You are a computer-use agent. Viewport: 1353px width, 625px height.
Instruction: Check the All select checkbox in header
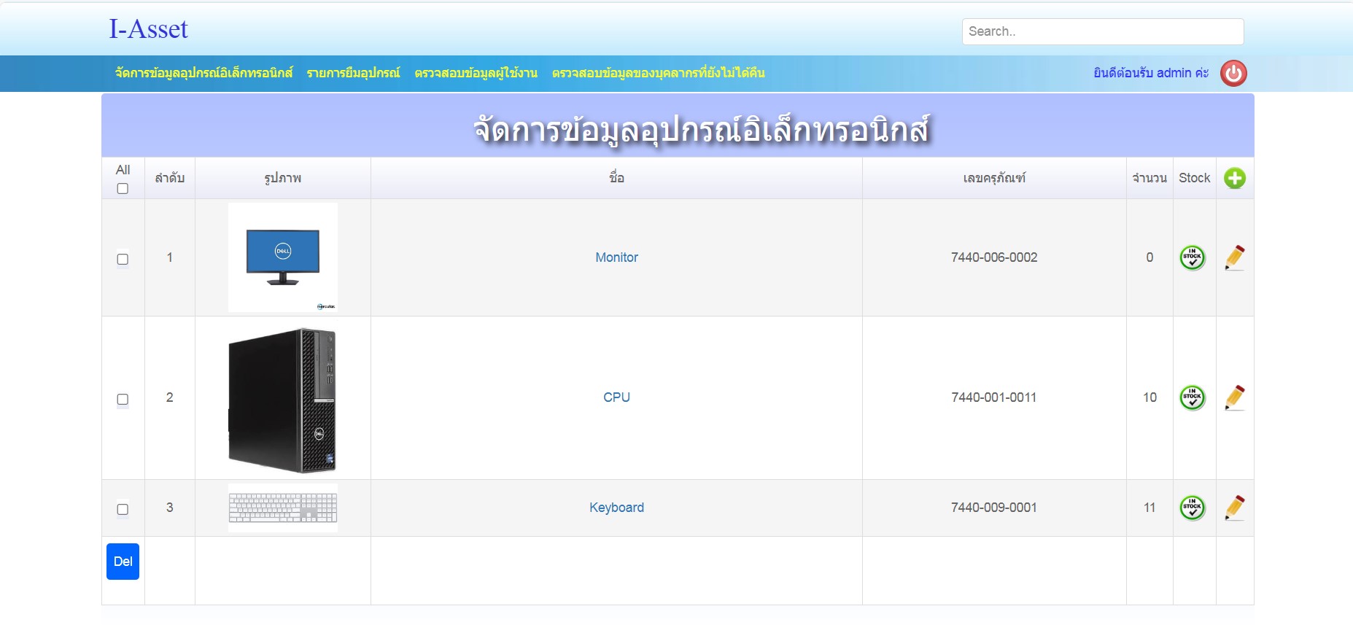[x=123, y=189]
